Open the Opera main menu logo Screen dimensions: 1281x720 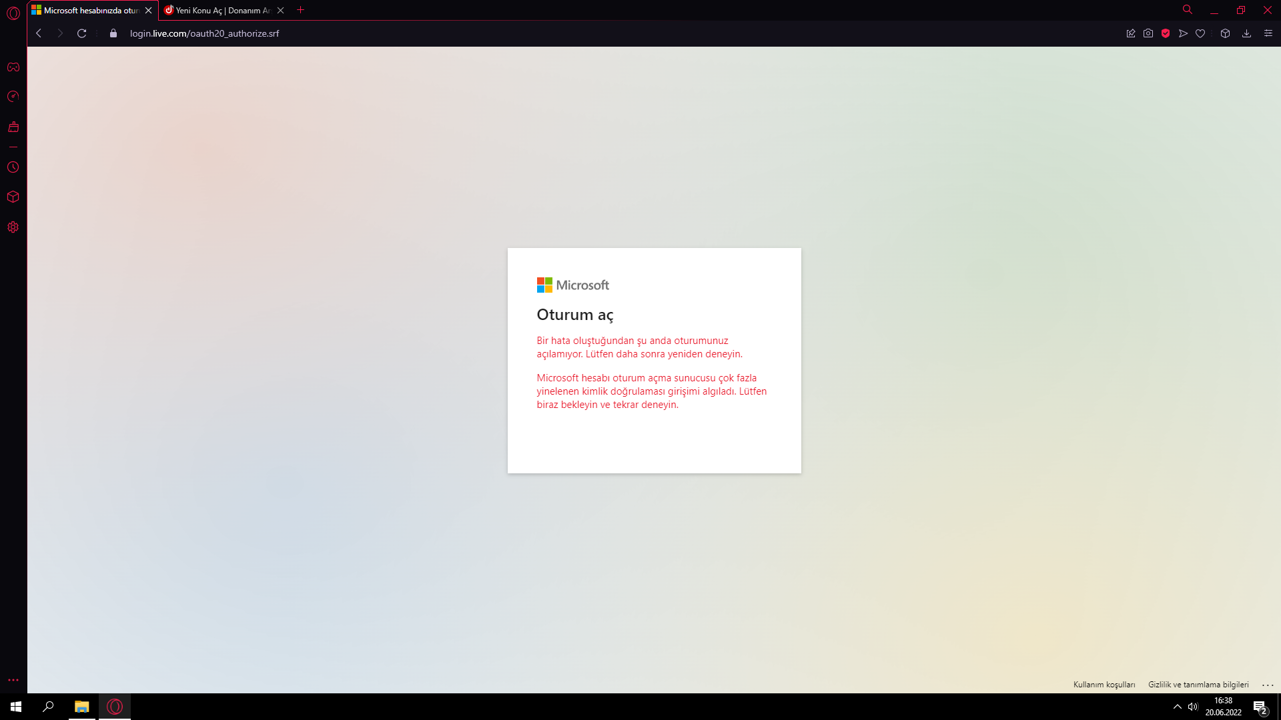(13, 13)
